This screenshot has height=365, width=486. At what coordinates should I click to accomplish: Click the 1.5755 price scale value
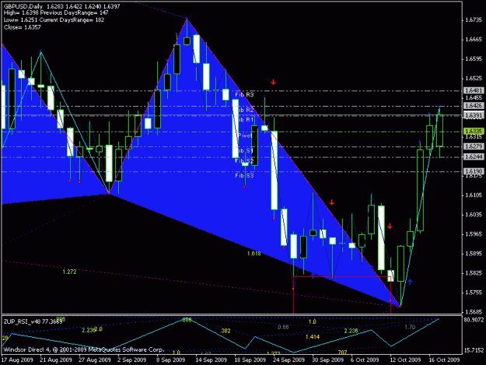coord(474,293)
